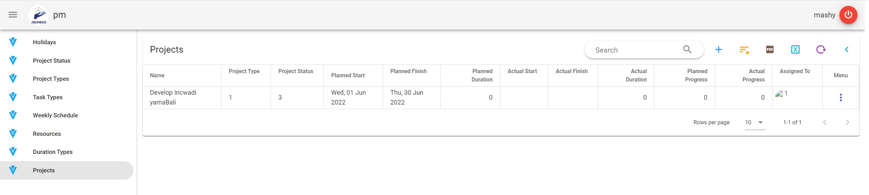Screen dimensions: 869x195
Task: Refresh the projects table
Action: tap(821, 50)
